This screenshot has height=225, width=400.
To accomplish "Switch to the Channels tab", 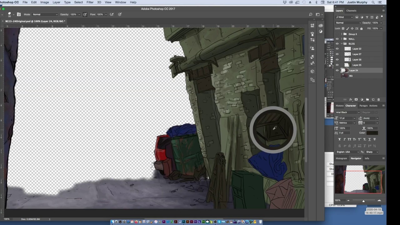I will pos(351,11).
